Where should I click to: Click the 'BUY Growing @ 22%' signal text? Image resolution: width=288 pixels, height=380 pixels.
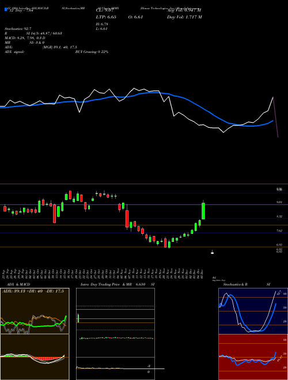pos(92,52)
